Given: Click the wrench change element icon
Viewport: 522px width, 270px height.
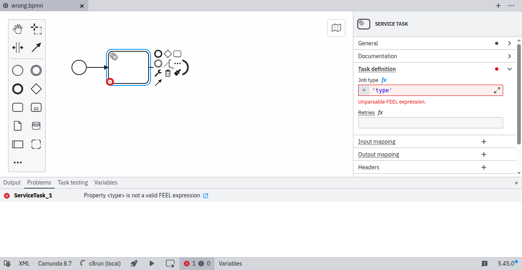Looking at the screenshot, I should click(158, 73).
